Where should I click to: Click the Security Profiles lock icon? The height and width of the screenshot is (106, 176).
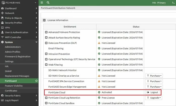click(2, 23)
